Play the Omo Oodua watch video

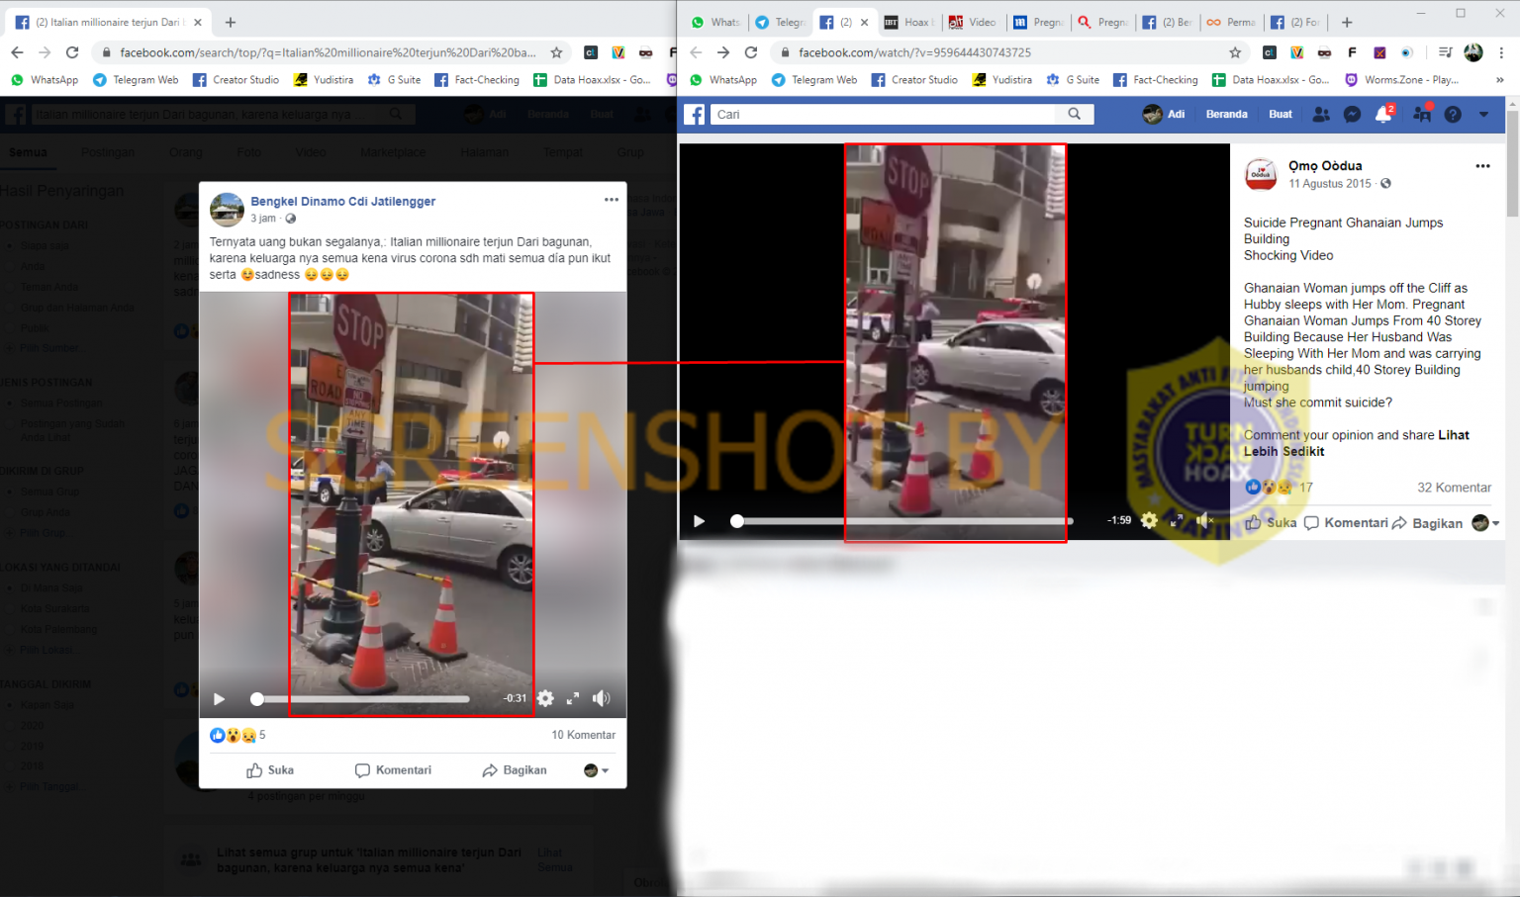click(x=699, y=521)
